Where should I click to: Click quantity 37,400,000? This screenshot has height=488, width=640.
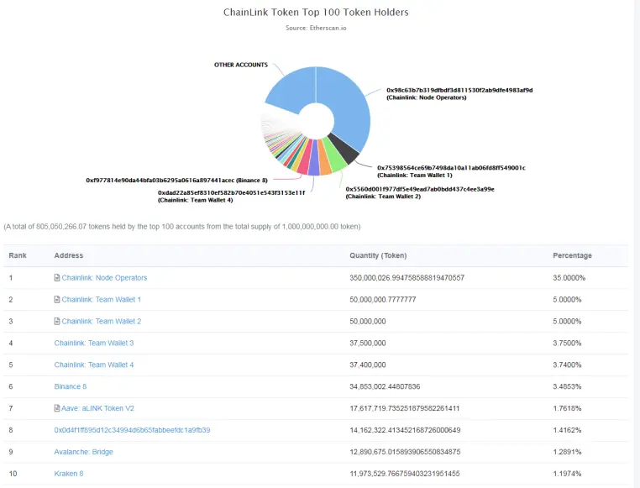tap(368, 365)
